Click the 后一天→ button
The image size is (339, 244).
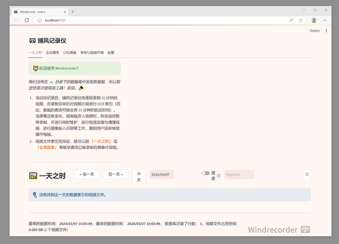coord(115,174)
